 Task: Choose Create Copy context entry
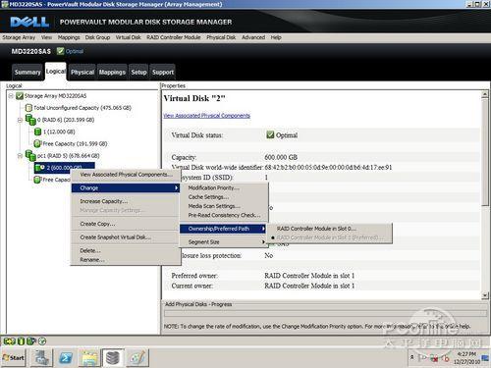coord(126,224)
